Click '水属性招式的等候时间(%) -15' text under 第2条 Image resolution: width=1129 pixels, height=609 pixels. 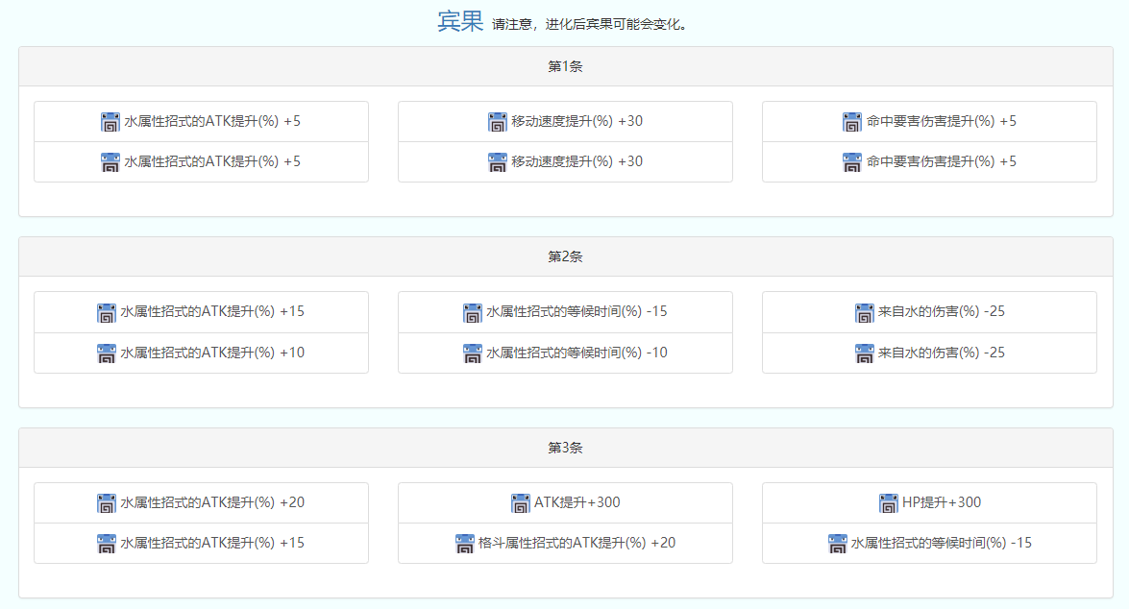577,311
